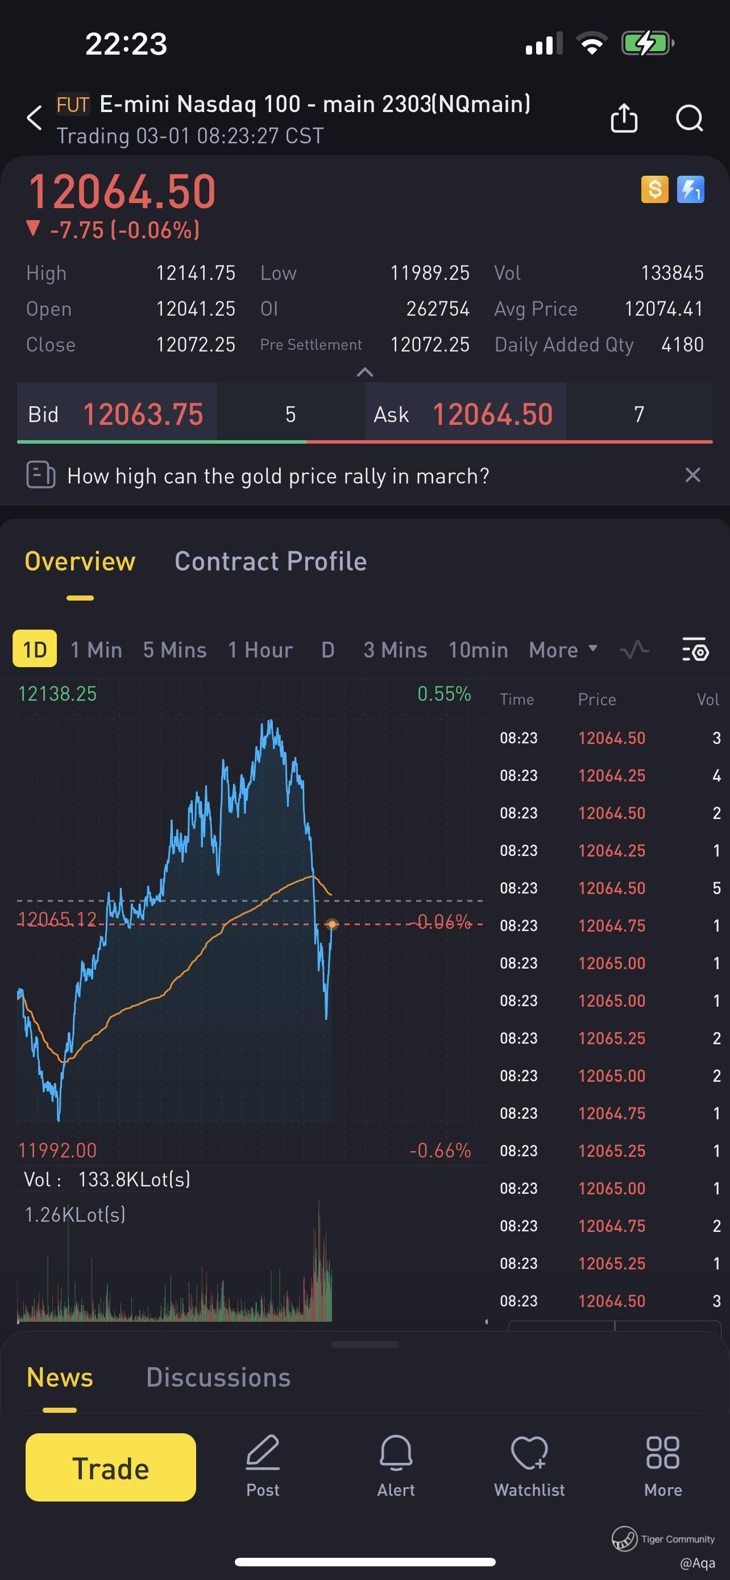Create a Post with the pencil icon
Viewport: 730px width, 1580px height.
point(263,1466)
